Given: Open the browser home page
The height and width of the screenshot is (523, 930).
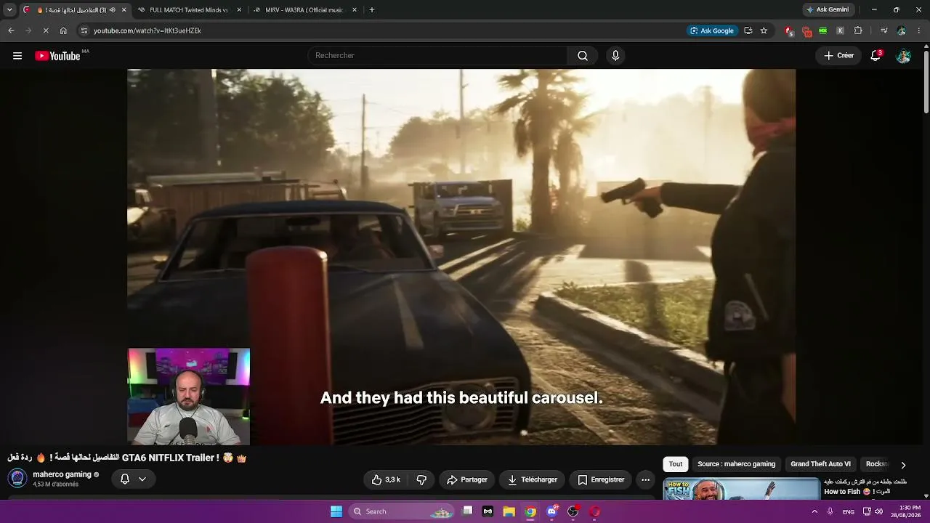Looking at the screenshot, I should 63,31.
